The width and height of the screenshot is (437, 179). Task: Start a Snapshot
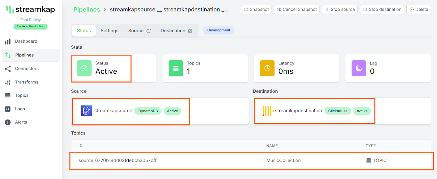click(x=256, y=9)
